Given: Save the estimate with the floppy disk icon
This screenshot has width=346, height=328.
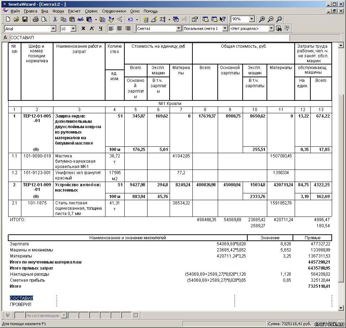Looking at the screenshot, I should pos(25,20).
